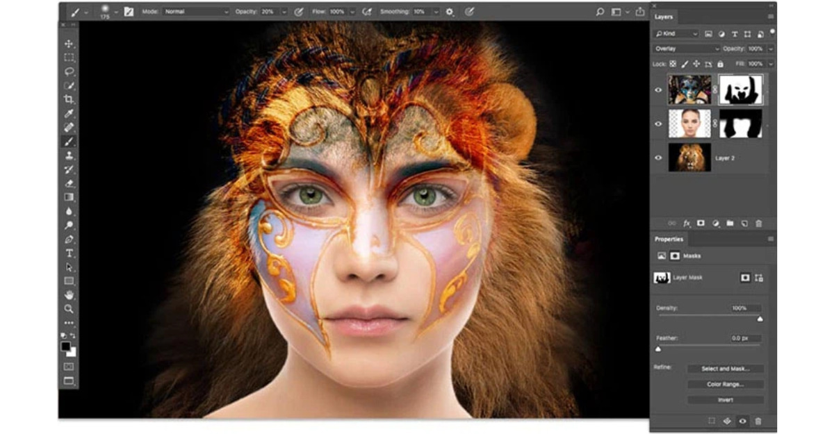834x434 pixels.
Task: Open the Kind filter dropdown
Action: click(677, 33)
